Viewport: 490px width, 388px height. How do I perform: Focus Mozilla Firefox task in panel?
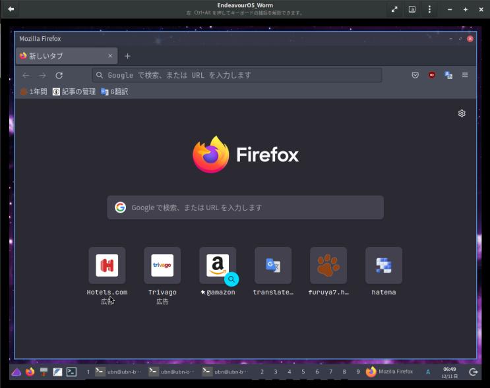tap(389, 372)
